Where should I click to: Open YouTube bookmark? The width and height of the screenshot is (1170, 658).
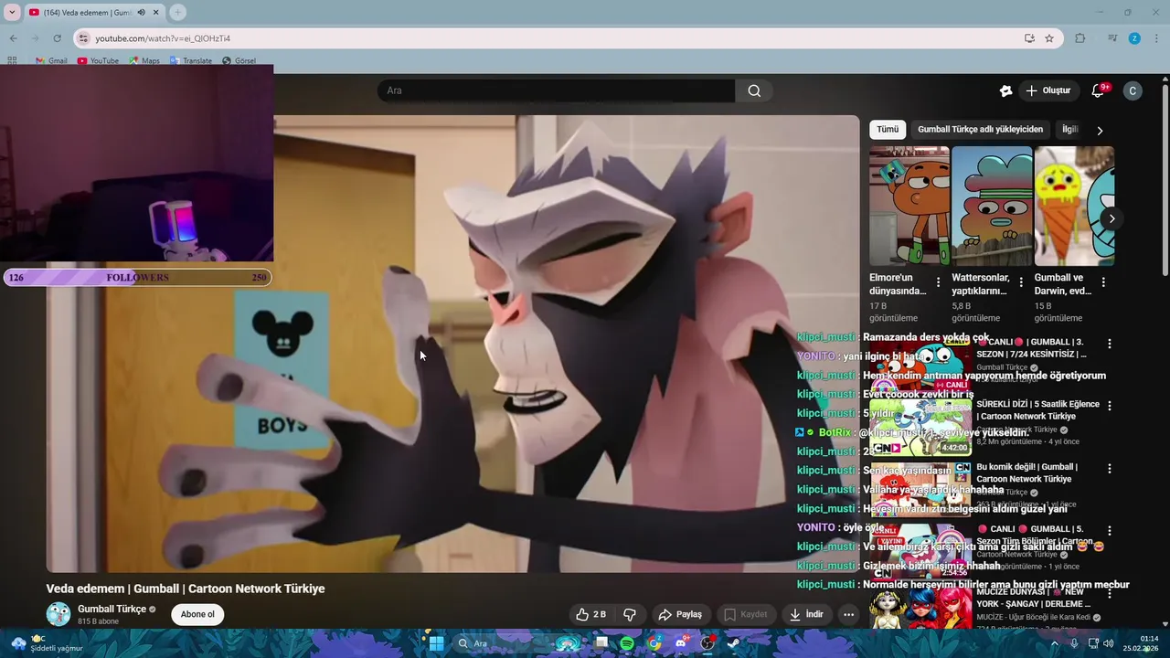point(98,60)
